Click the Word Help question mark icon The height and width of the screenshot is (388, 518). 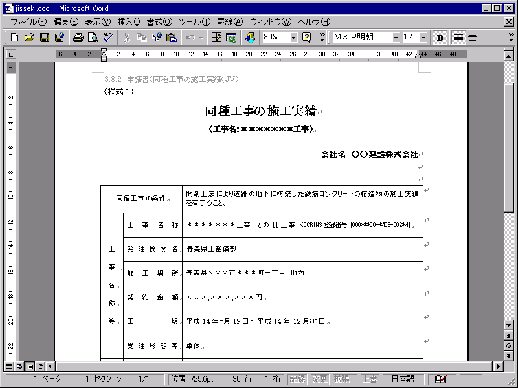(x=307, y=38)
